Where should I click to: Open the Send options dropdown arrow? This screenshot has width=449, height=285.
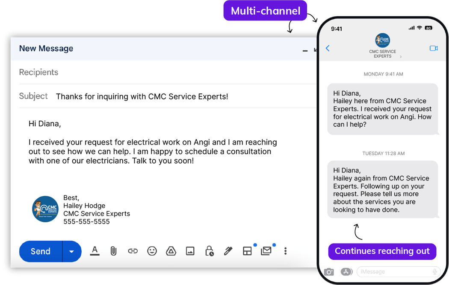(x=71, y=251)
